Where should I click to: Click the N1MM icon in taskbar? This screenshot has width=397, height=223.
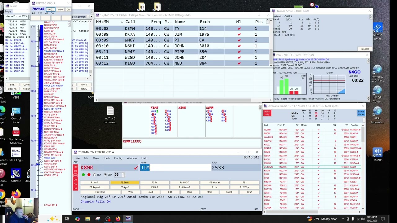128,219
